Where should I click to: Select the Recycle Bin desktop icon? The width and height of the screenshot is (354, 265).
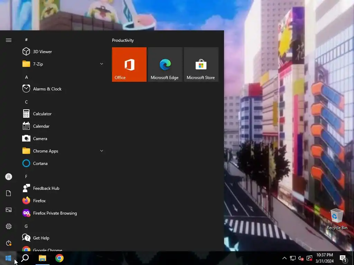click(x=337, y=219)
